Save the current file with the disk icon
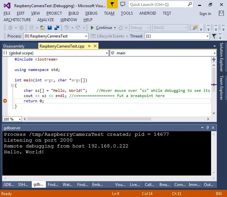The width and height of the screenshot is (227, 197). point(50,28)
